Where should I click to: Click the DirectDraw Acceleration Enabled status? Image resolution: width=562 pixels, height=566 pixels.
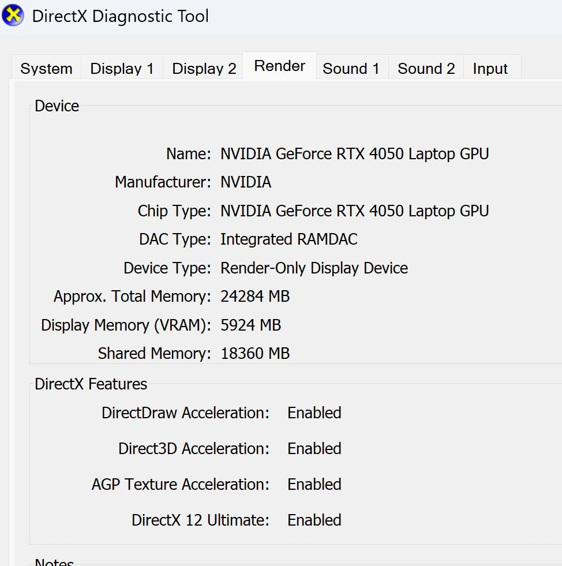click(314, 413)
